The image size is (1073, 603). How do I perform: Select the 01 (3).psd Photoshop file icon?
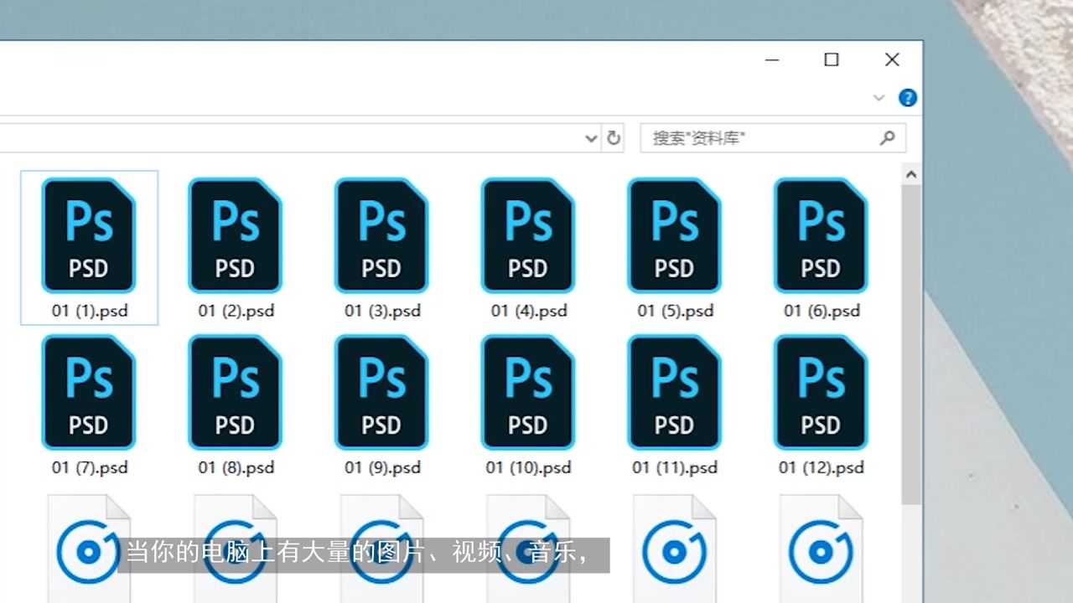point(381,235)
